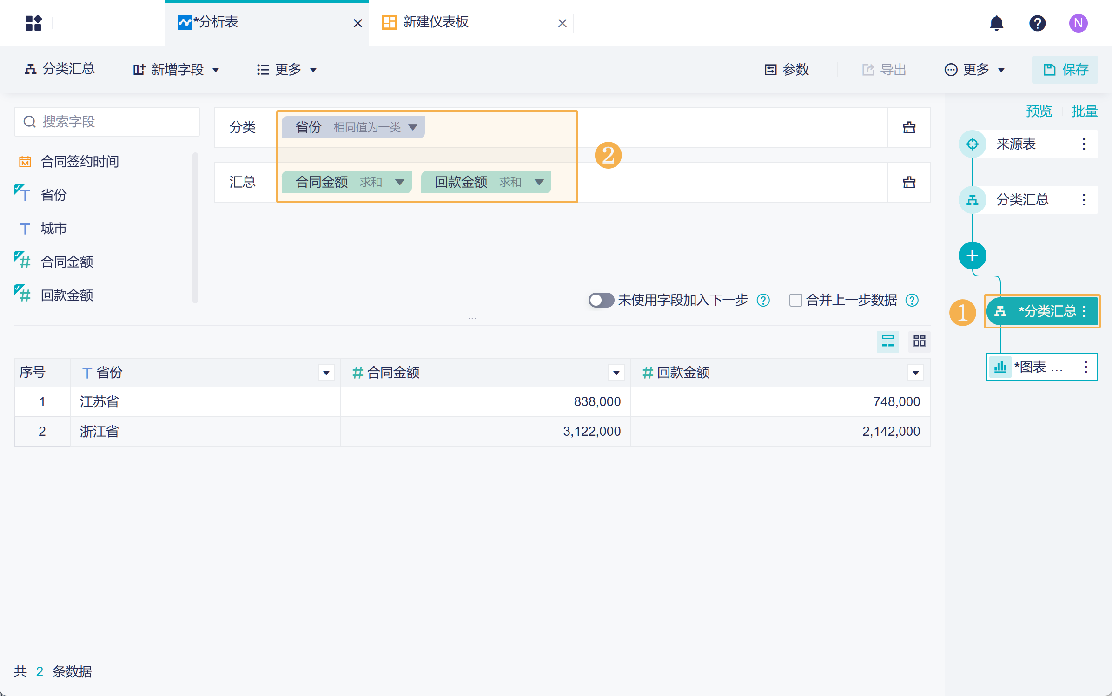
Task: Click the clear icon in 分类 row
Action: (909, 127)
